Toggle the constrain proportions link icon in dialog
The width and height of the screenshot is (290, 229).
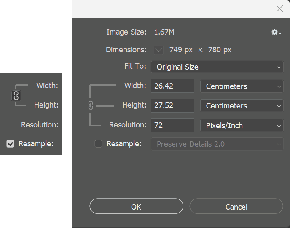click(91, 105)
